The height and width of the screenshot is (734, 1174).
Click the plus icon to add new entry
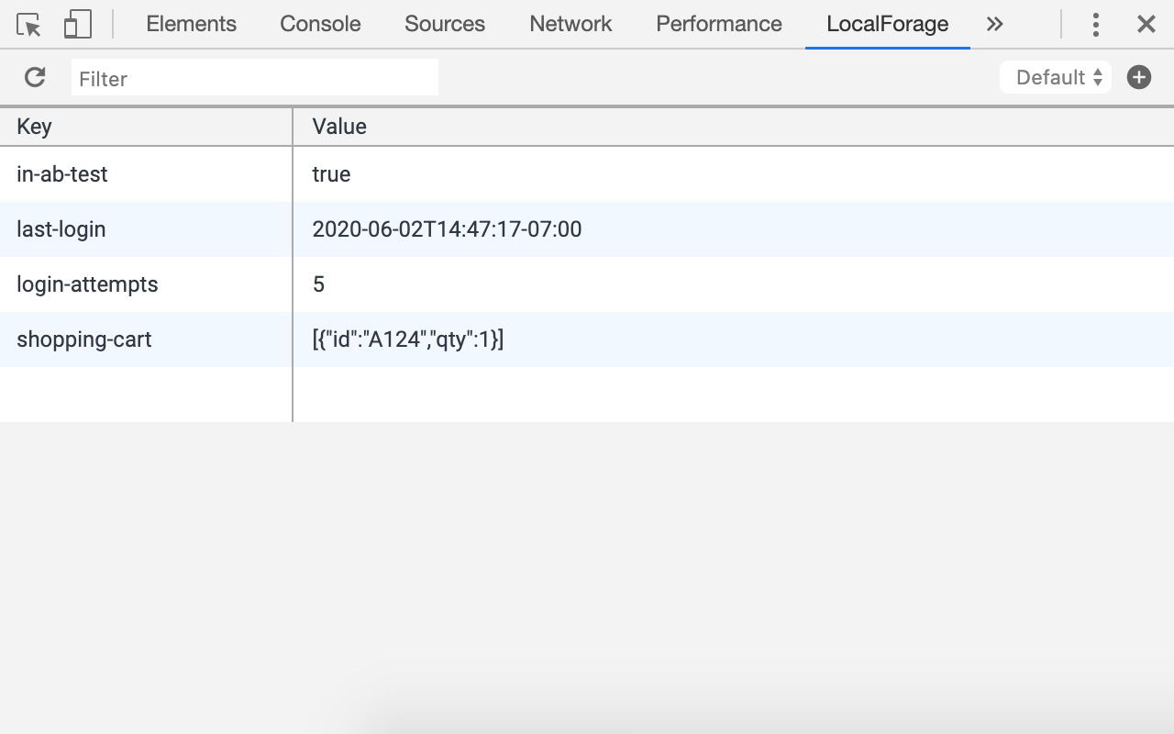(x=1138, y=77)
